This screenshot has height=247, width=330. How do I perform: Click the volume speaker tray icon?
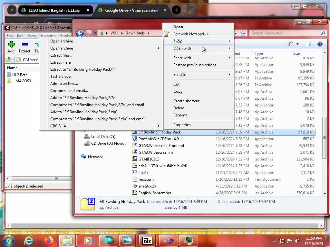pos(297,241)
